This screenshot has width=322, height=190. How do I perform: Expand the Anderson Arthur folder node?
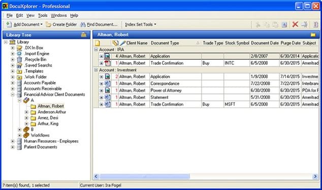click(26, 112)
